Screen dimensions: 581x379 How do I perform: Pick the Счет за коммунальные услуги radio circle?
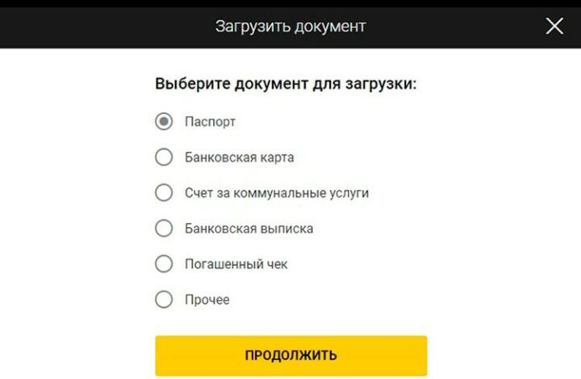tap(164, 192)
